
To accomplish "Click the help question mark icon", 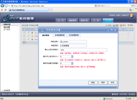I will point(132,15).
